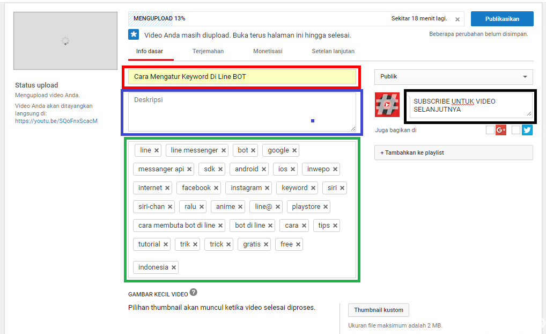The height and width of the screenshot is (334, 546).
Task: Click the Thumbnail kustom button
Action: tap(379, 310)
